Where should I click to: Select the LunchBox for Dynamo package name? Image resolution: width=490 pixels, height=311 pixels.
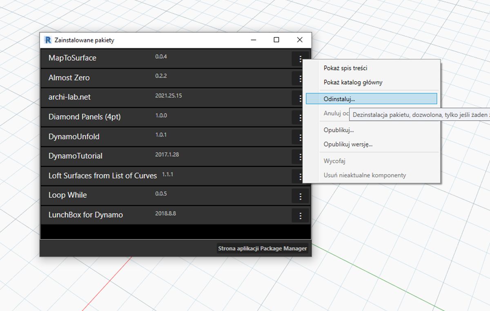[x=86, y=215]
